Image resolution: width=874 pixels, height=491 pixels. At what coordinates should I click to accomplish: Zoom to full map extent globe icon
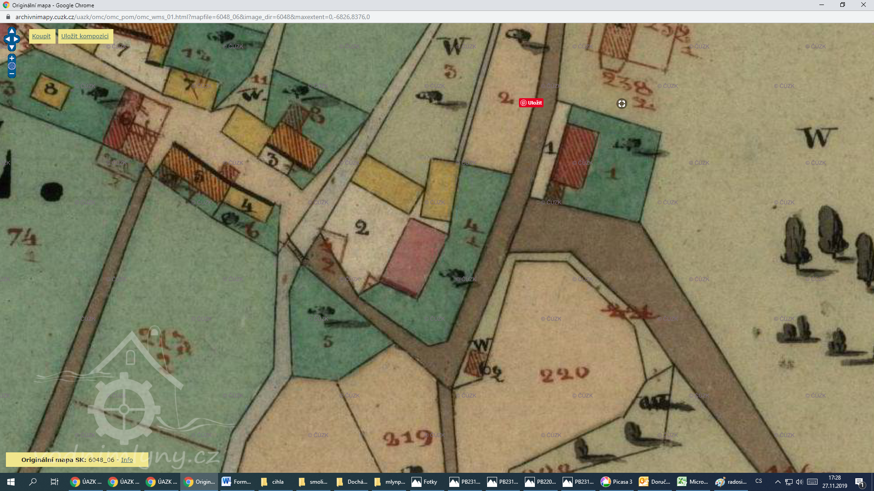point(12,66)
